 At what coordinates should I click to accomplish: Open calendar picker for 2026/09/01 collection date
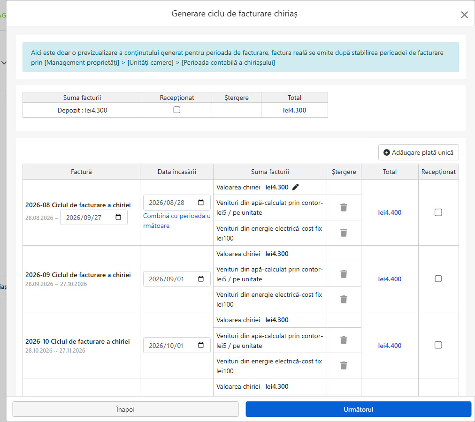click(201, 279)
